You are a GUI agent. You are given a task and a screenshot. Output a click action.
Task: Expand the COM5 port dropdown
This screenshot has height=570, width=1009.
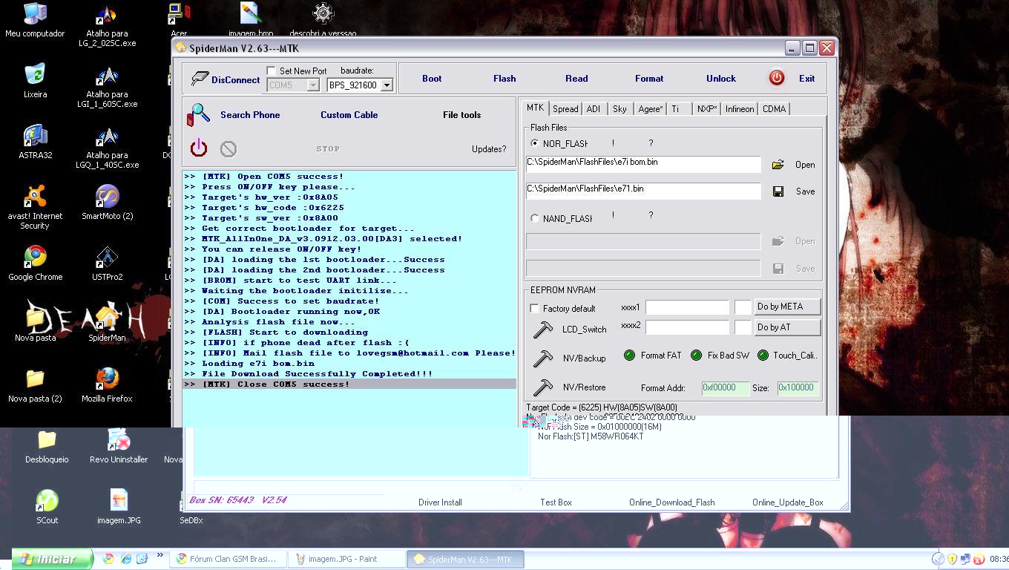point(313,85)
